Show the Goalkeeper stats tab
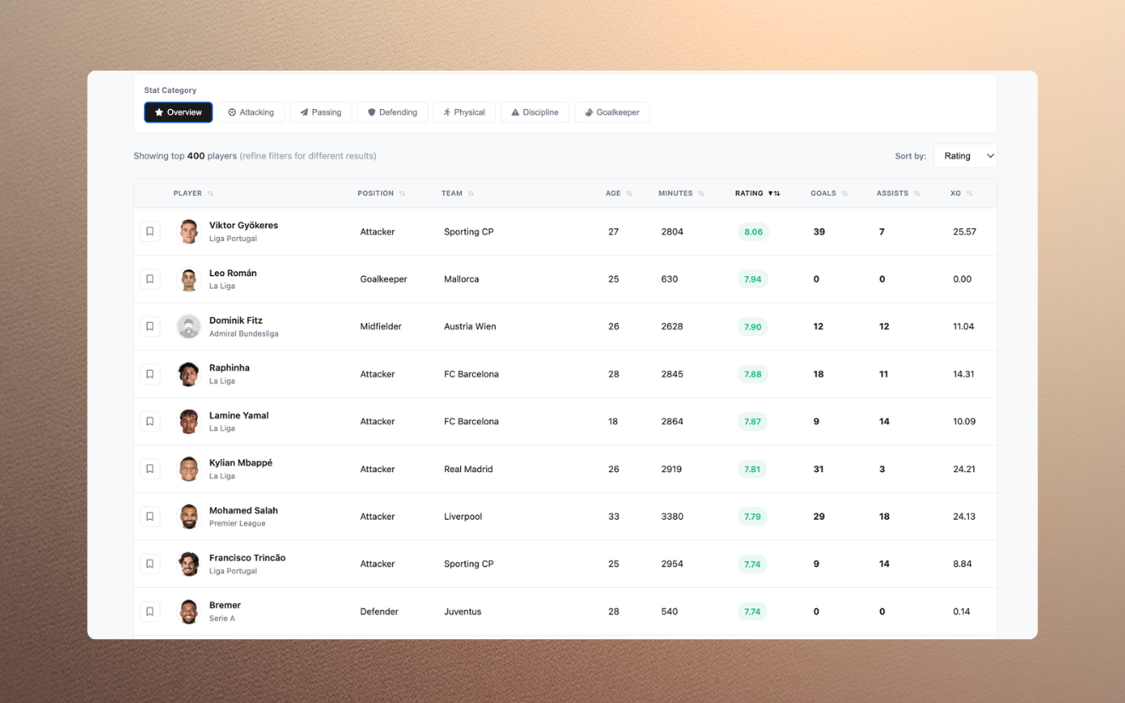Image resolution: width=1125 pixels, height=703 pixels. tap(612, 112)
